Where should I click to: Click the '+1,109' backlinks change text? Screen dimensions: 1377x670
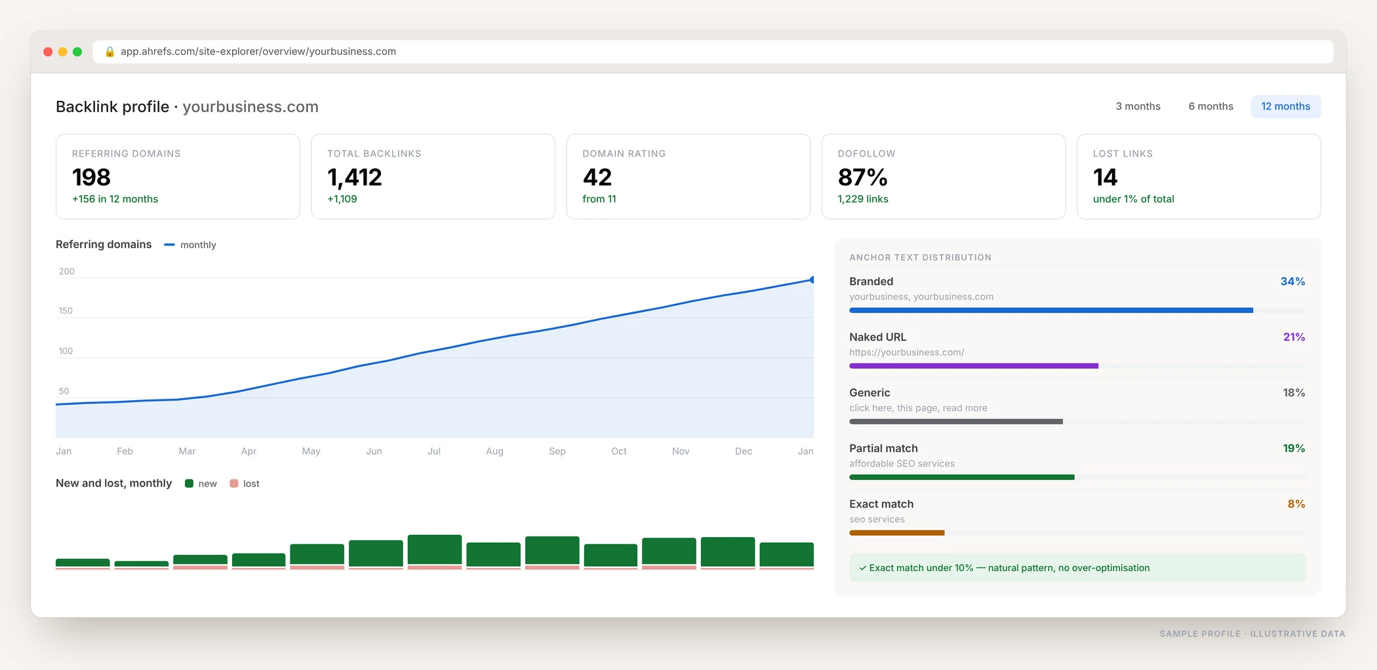(342, 199)
